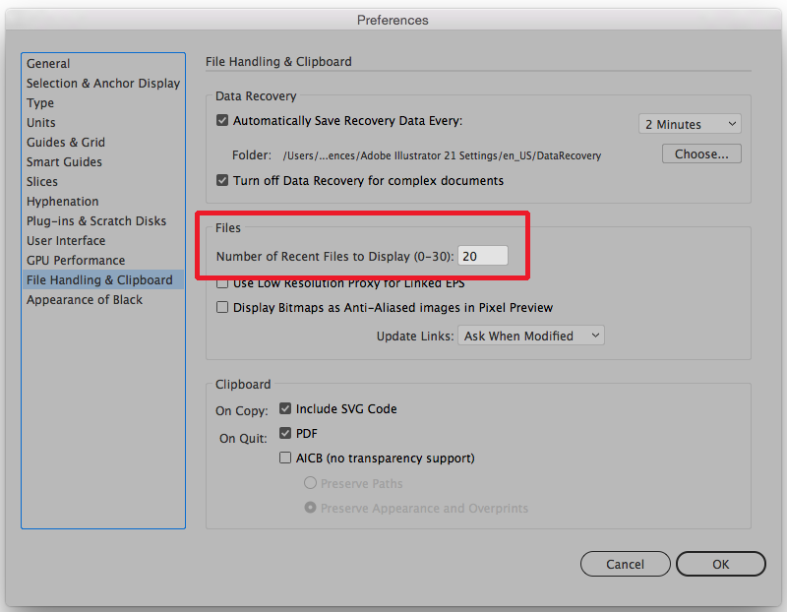Uncheck Include SVG Code on copy
787x612 pixels.
coord(285,408)
